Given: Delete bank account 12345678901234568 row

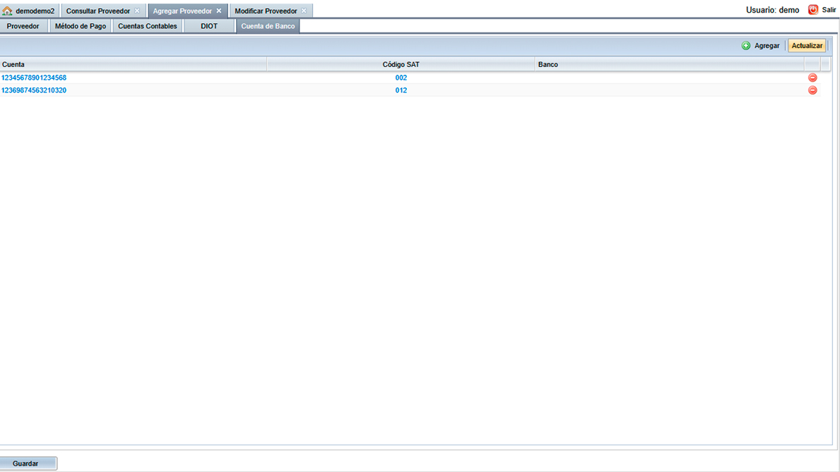Looking at the screenshot, I should coord(812,78).
